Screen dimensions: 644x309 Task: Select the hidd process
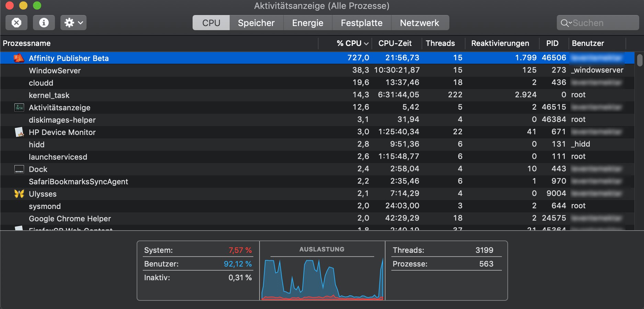click(x=37, y=145)
